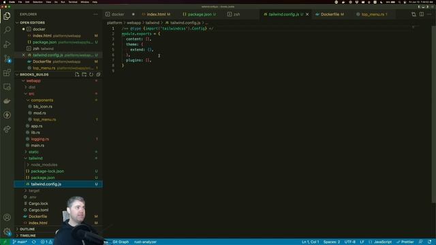436x245 pixels.
Task: Split the editor to the right
Action: (422, 14)
